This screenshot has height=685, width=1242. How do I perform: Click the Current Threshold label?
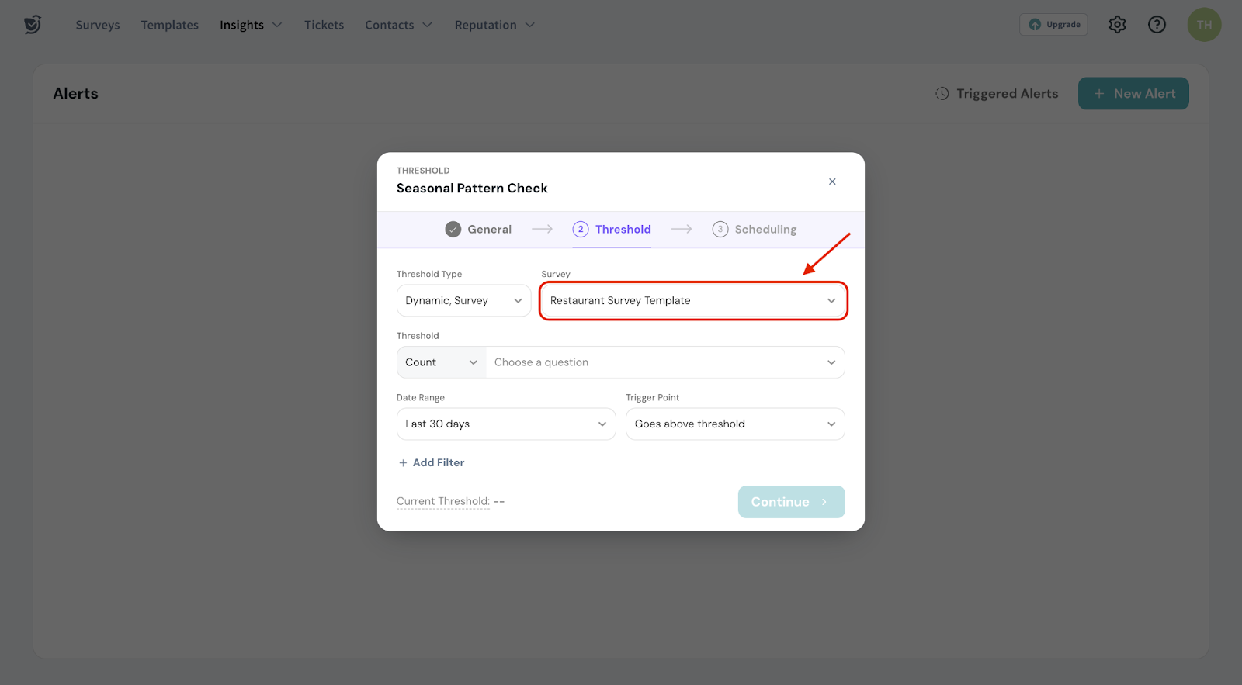(x=442, y=502)
